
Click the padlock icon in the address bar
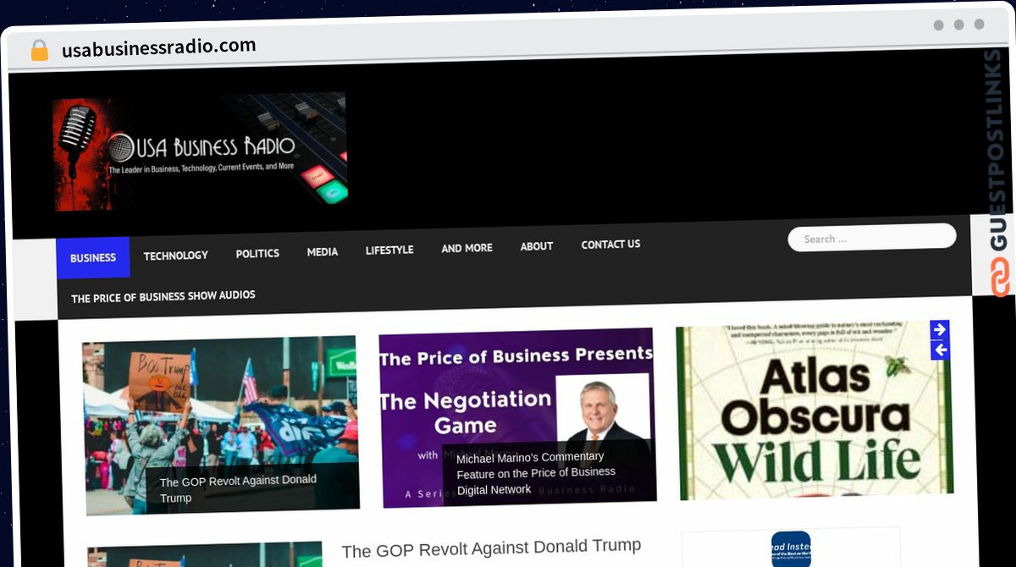[x=39, y=51]
